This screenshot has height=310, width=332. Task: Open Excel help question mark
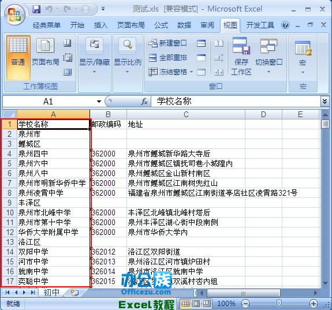(x=285, y=25)
